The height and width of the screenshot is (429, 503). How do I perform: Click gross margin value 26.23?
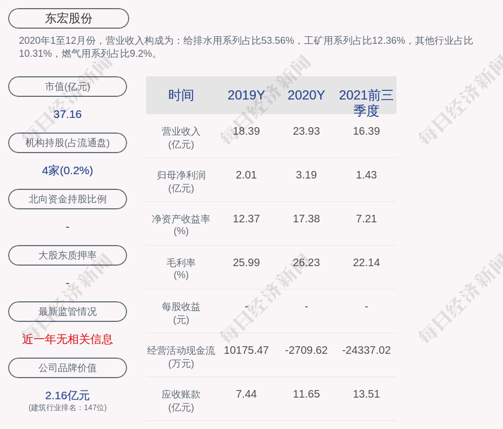(x=306, y=262)
